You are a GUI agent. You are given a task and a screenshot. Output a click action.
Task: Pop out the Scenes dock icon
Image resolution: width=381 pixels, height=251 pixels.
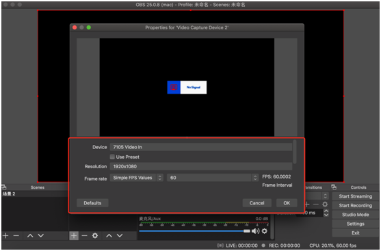pyautogui.click(x=3, y=187)
